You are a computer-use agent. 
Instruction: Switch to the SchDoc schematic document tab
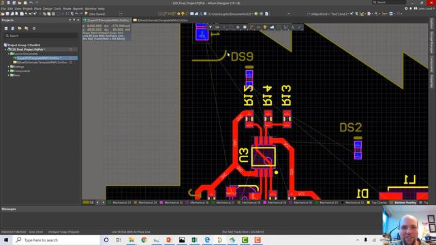161,20
